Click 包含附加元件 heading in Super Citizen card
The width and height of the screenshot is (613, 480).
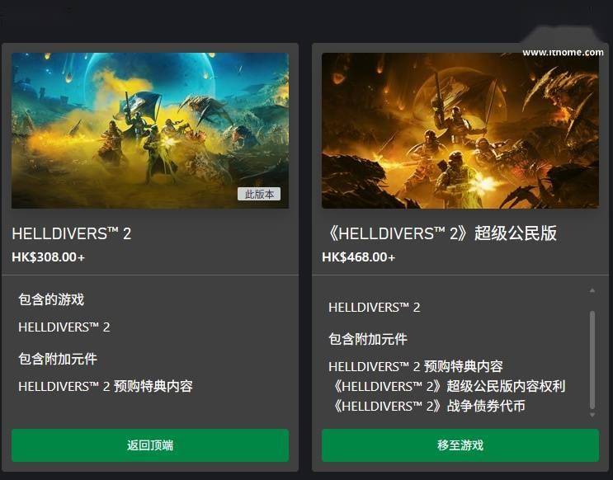(368, 339)
